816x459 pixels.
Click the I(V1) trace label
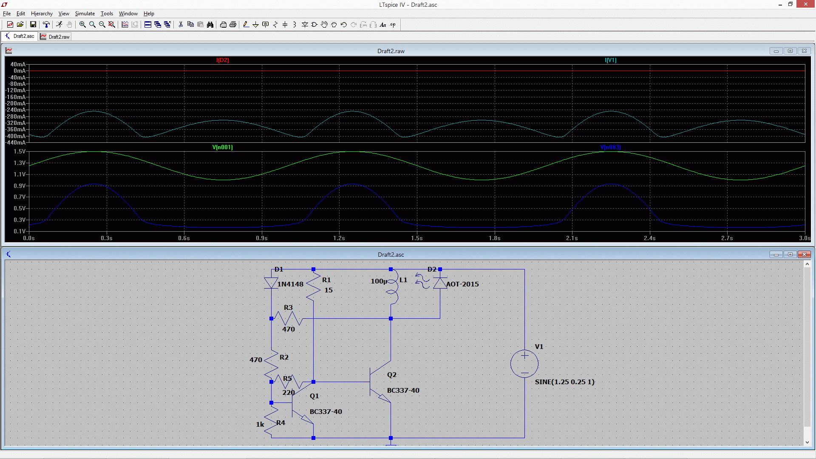[610, 60]
